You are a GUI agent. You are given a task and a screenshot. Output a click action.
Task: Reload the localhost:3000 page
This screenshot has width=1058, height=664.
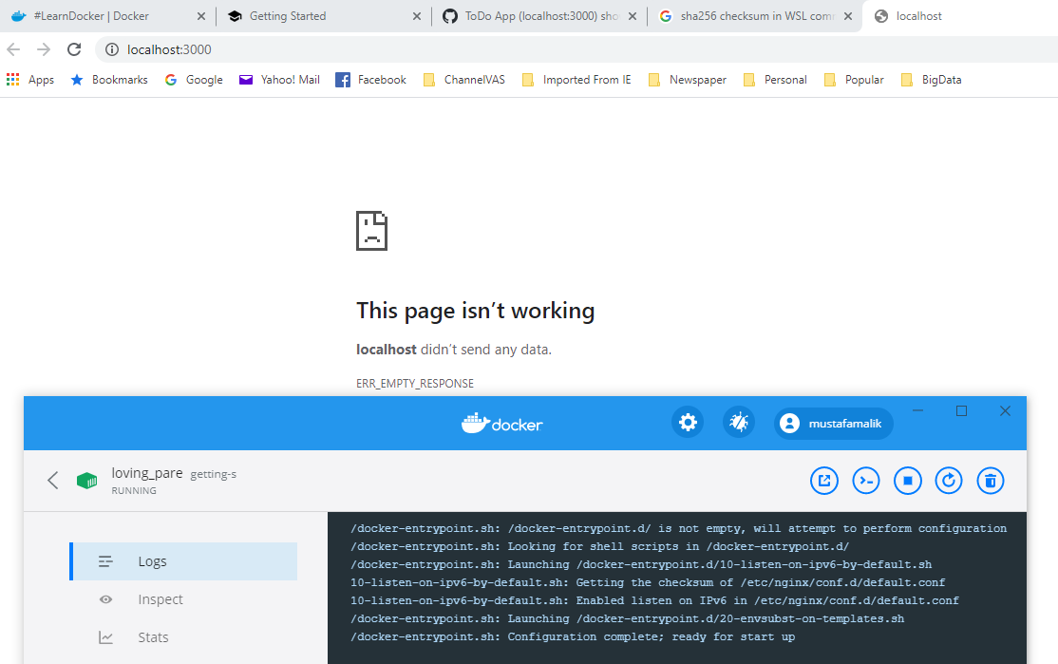tap(74, 49)
